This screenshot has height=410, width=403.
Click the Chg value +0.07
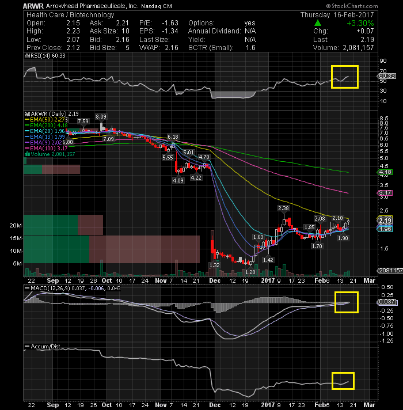365,31
